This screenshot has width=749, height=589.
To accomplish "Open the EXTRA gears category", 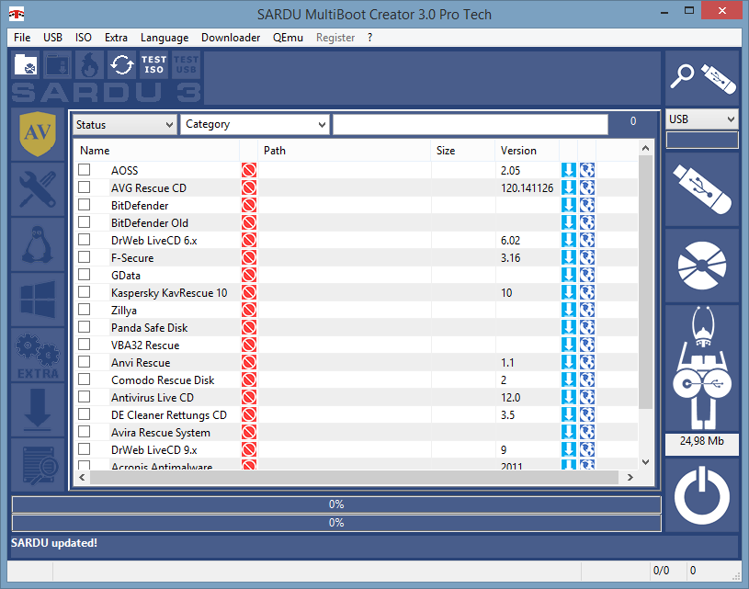I will pyautogui.click(x=38, y=355).
